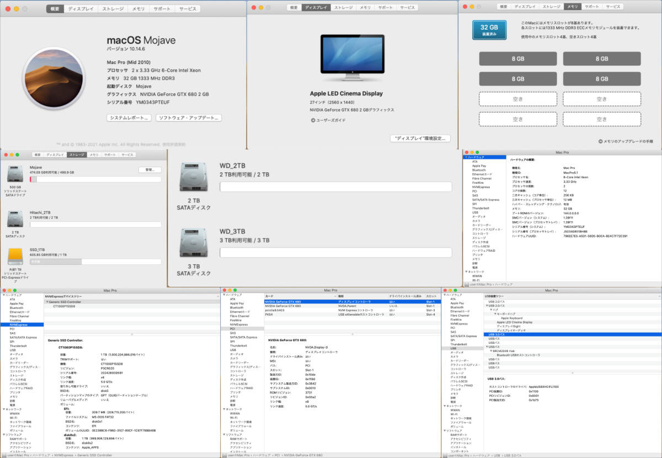Select ファイアウォール in the NVMExpress window sidebar
The width and height of the screenshot is (662, 458).
coord(20,425)
